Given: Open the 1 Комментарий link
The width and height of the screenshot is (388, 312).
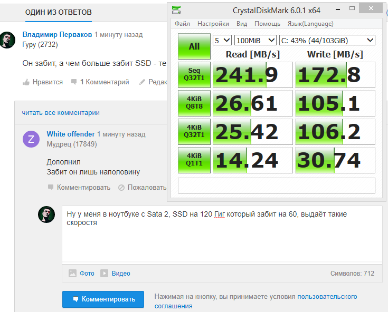Looking at the screenshot, I should tap(105, 82).
